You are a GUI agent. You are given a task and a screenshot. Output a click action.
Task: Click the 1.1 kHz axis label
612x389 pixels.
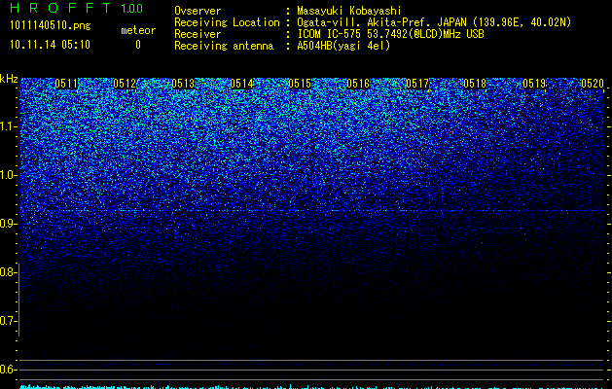click(7, 126)
